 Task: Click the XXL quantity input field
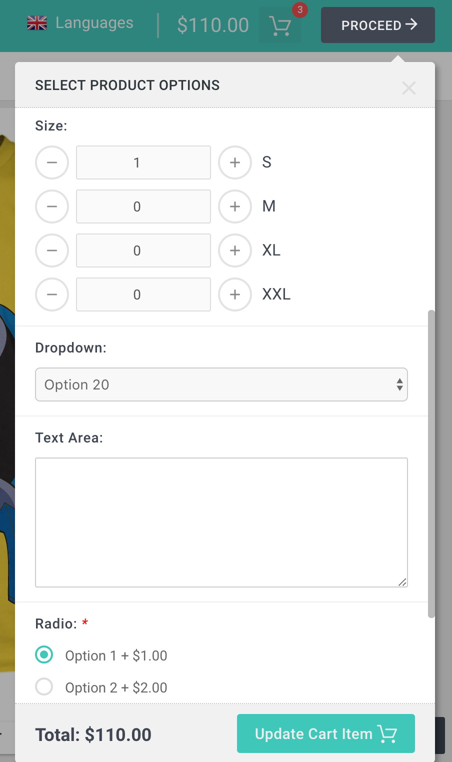pos(143,294)
